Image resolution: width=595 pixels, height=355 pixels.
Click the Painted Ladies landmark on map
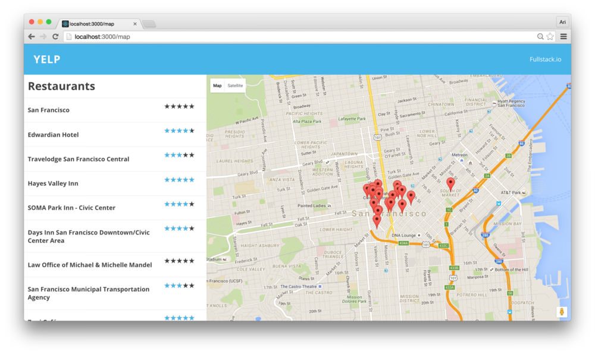[x=312, y=206]
